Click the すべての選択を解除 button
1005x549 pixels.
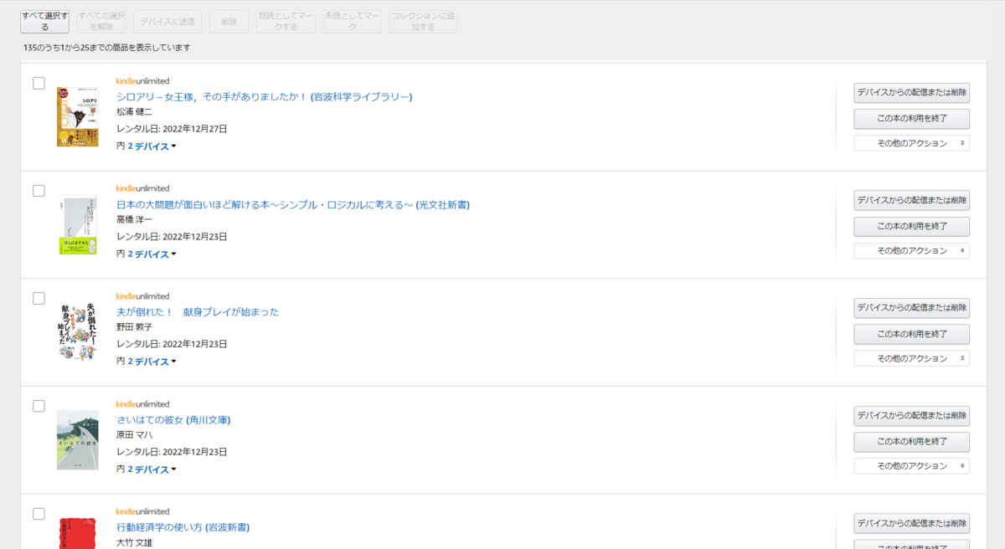[x=100, y=22]
